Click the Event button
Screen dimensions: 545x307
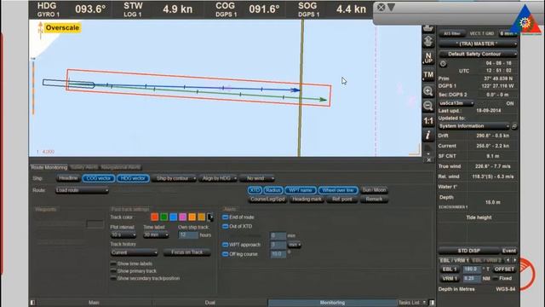[509, 251]
